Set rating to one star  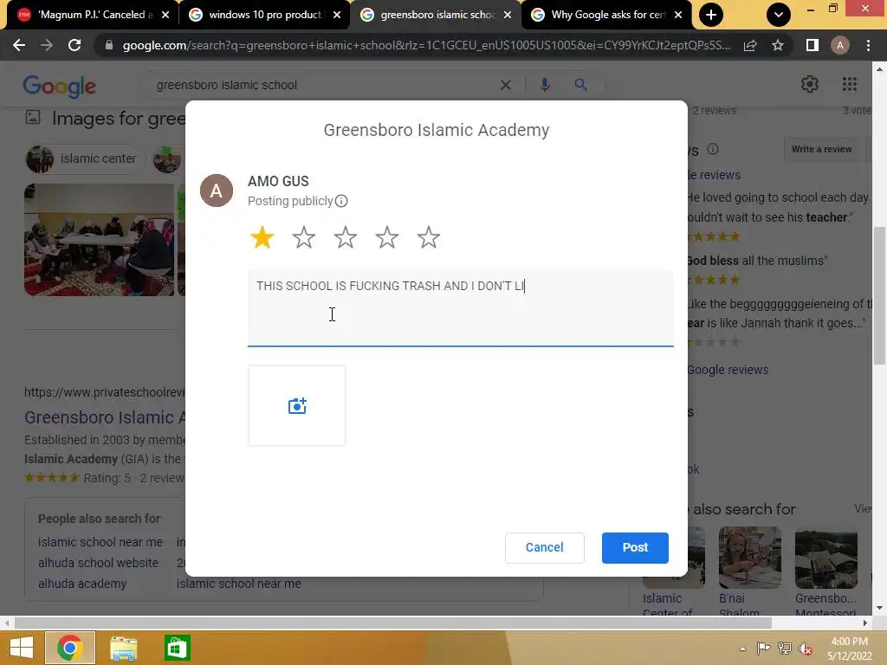(x=262, y=237)
